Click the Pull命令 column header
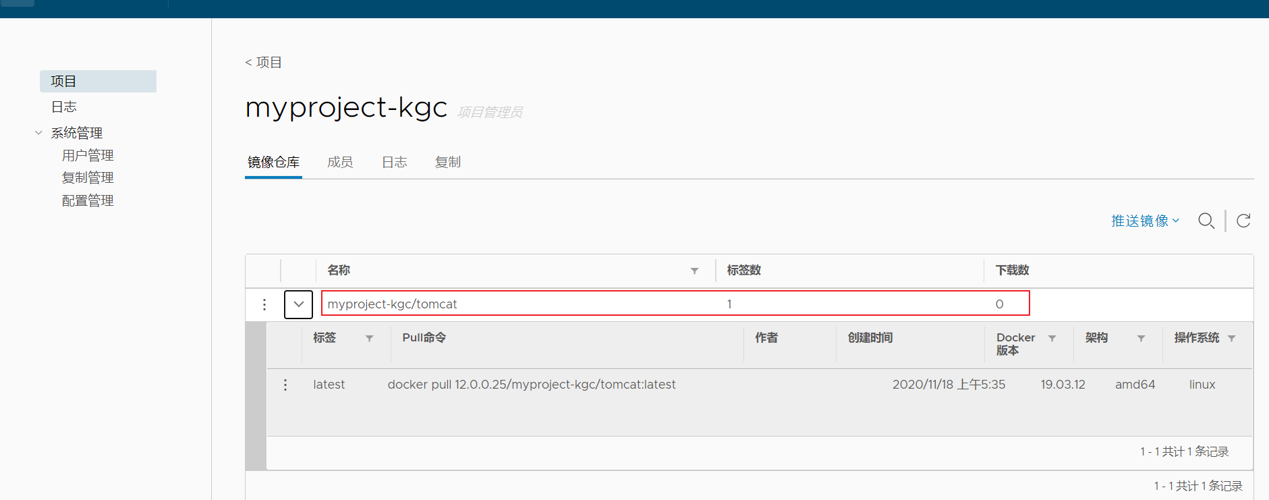The height and width of the screenshot is (500, 1269). click(424, 337)
